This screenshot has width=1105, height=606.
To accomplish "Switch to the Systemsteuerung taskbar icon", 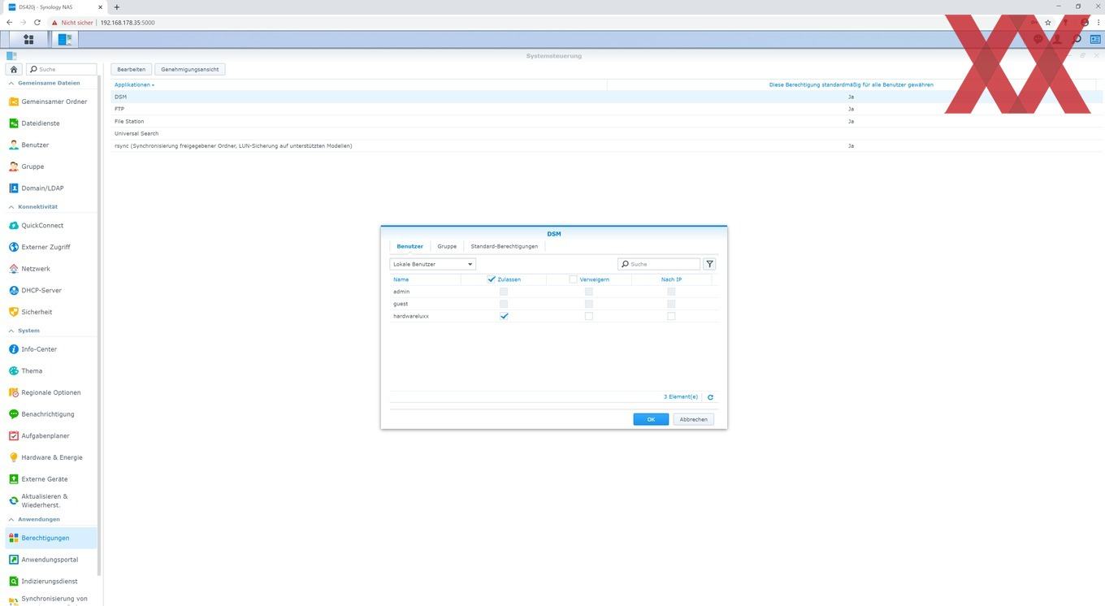I will (65, 39).
